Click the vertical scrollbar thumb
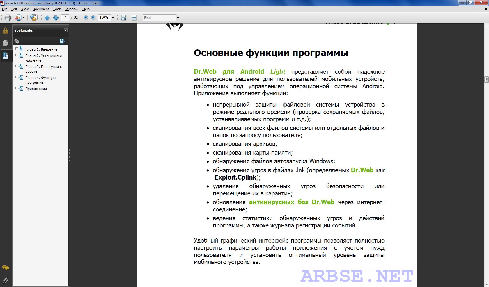The image size is (489, 287). pyautogui.click(x=486, y=79)
